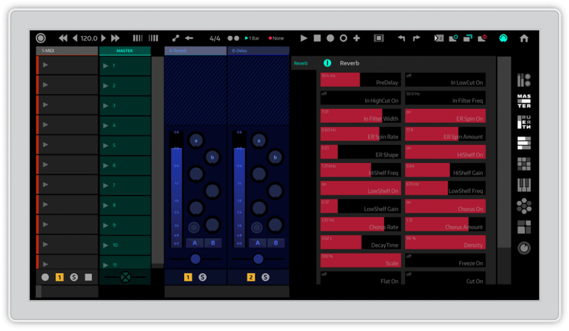Click the knob icon at sidebar bottom

coord(523,248)
